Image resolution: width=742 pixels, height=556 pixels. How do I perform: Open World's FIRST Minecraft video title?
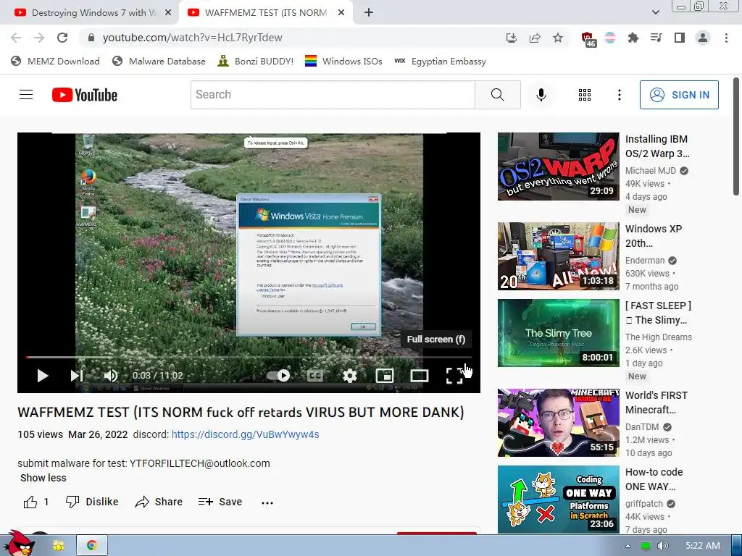pos(656,403)
